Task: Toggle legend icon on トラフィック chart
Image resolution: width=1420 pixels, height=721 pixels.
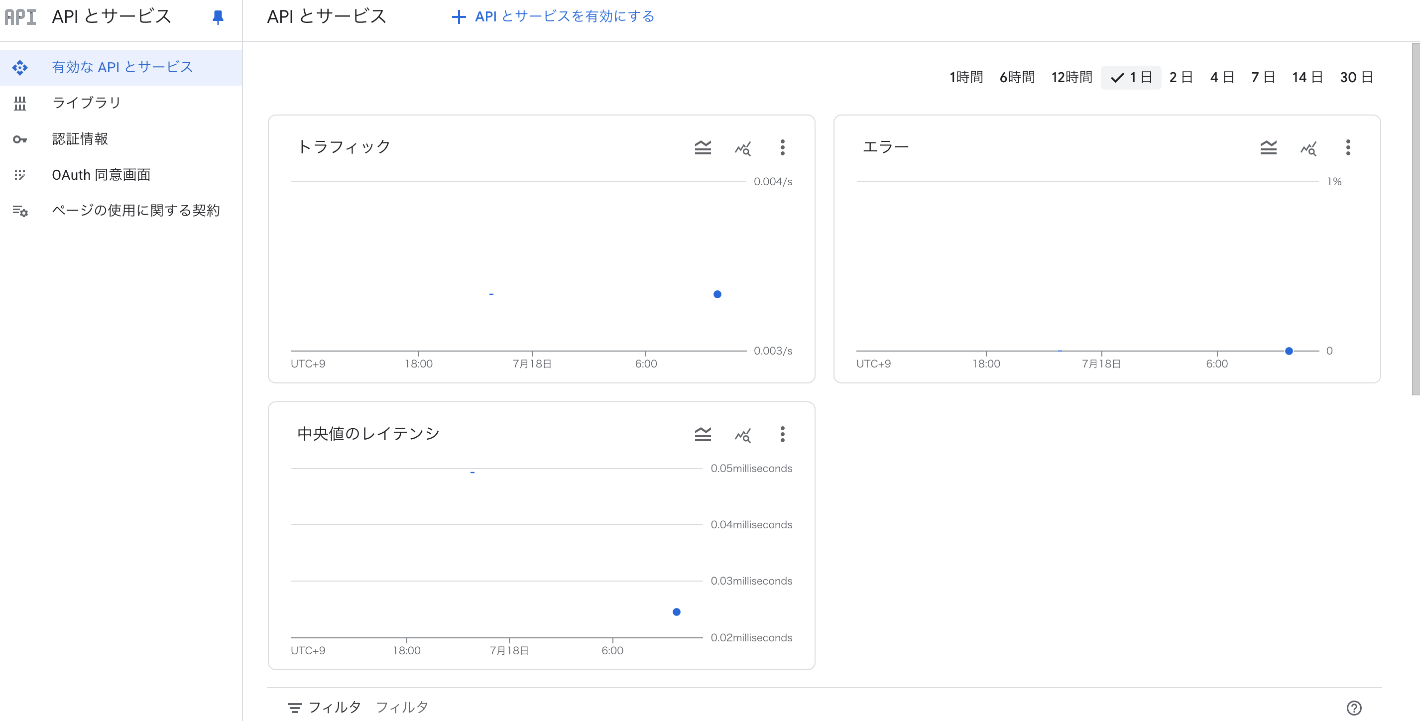Action: 702,147
